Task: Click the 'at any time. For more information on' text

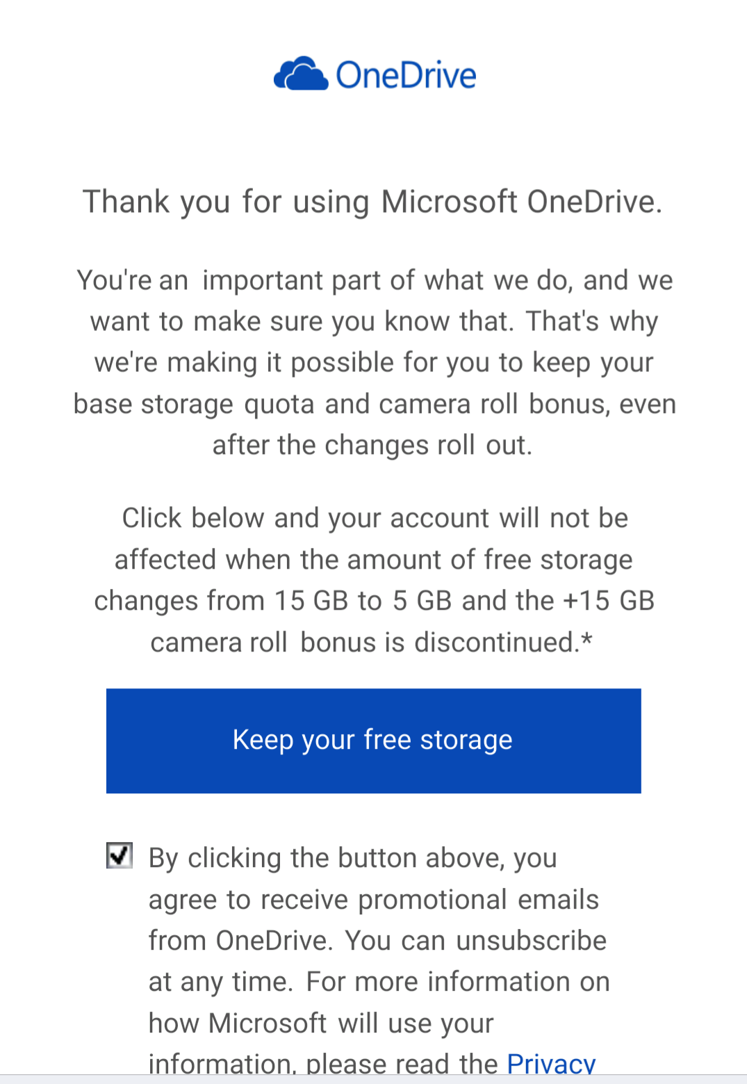Action: click(x=379, y=982)
